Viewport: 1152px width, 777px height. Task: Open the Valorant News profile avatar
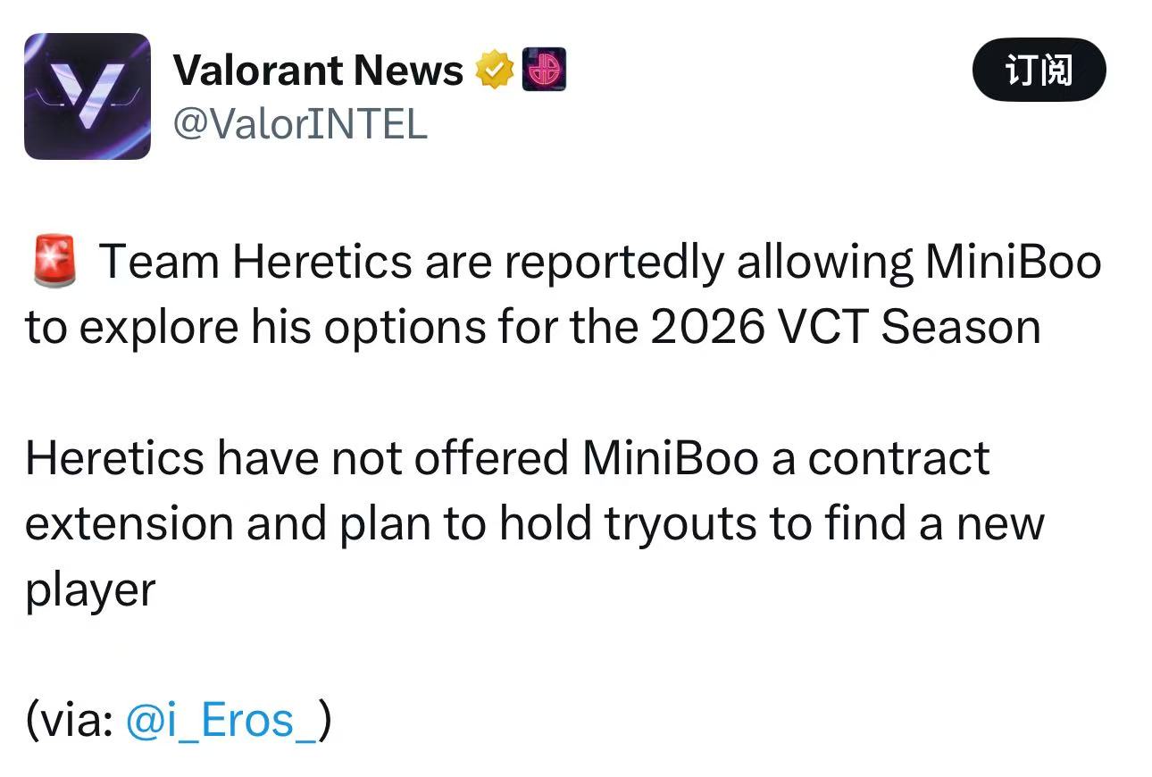[88, 96]
